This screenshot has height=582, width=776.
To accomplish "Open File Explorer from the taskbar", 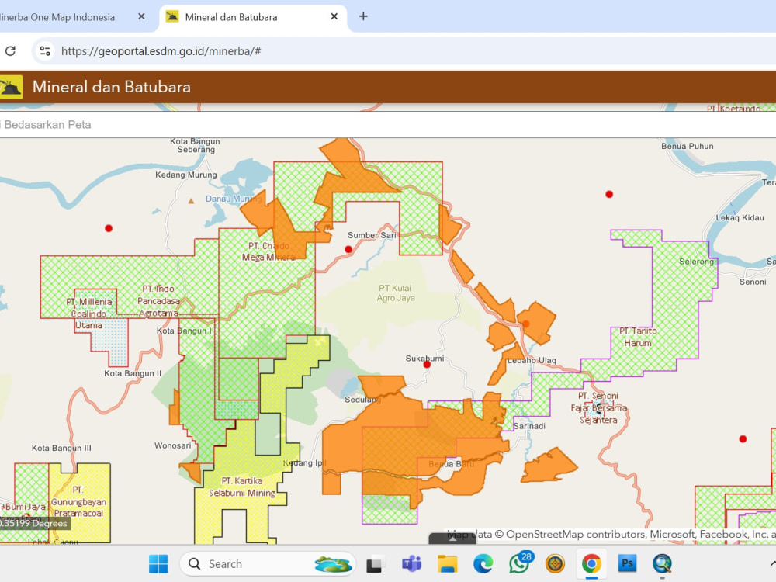I will pyautogui.click(x=448, y=563).
